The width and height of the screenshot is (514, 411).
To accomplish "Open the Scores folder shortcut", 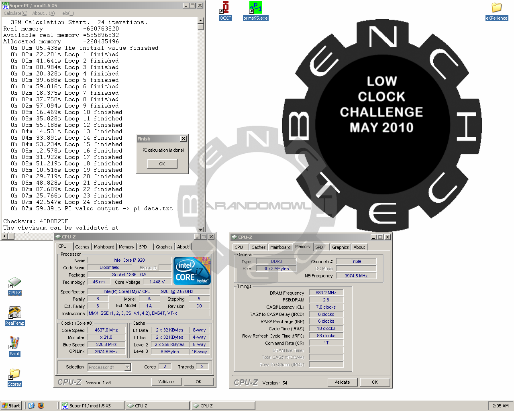I will (14, 377).
